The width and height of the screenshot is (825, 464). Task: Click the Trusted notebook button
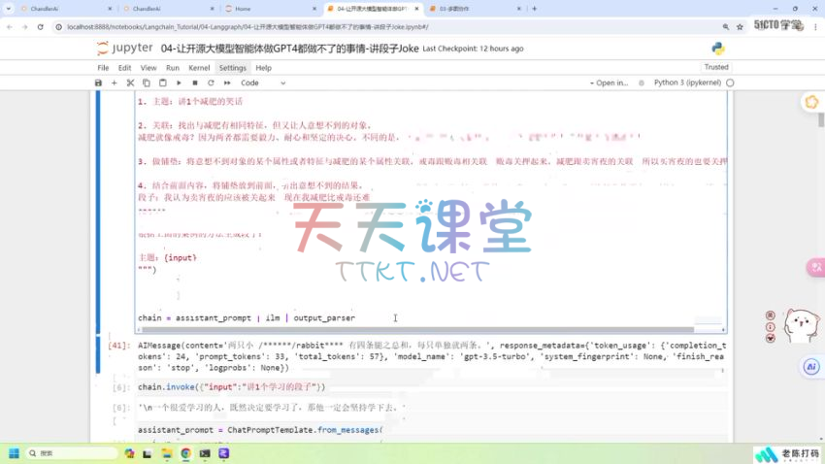coord(716,68)
